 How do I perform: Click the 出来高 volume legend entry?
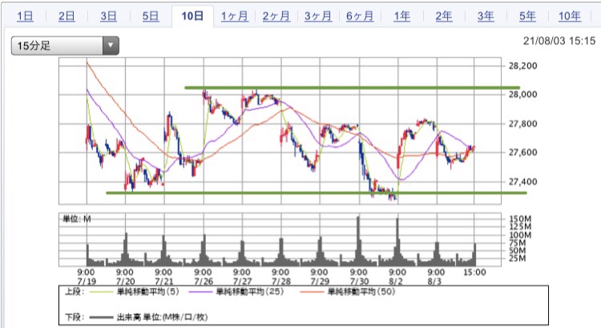point(162,318)
